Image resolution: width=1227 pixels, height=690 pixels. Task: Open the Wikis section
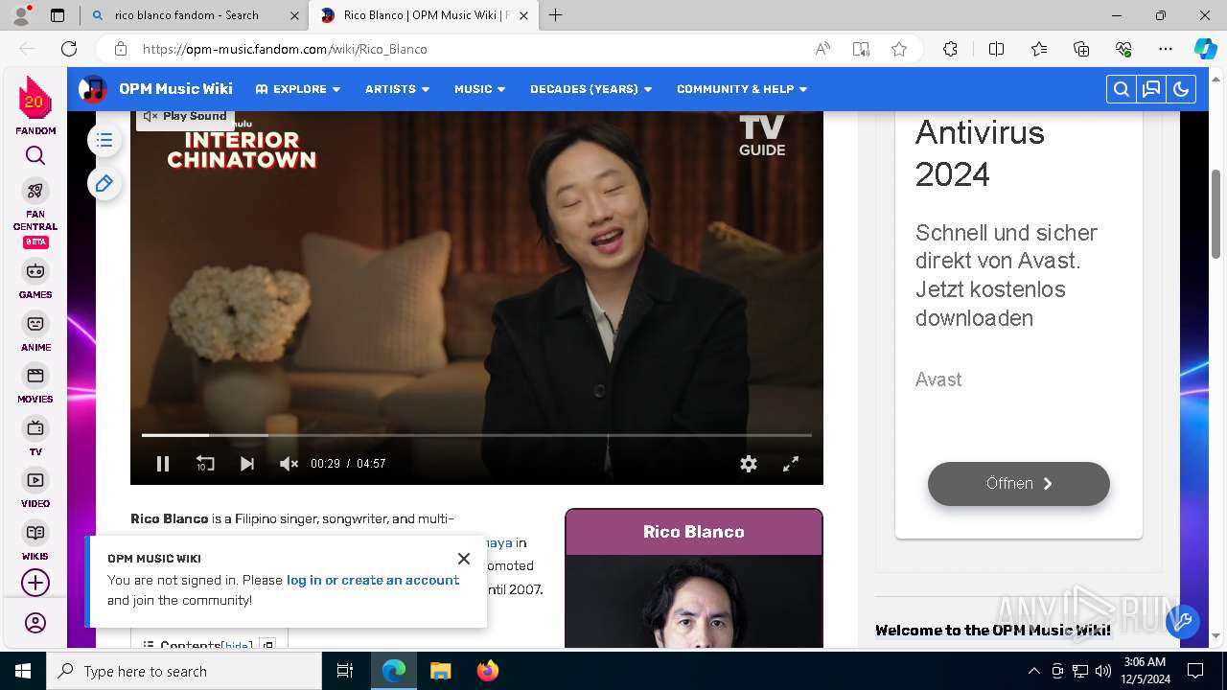click(x=35, y=541)
